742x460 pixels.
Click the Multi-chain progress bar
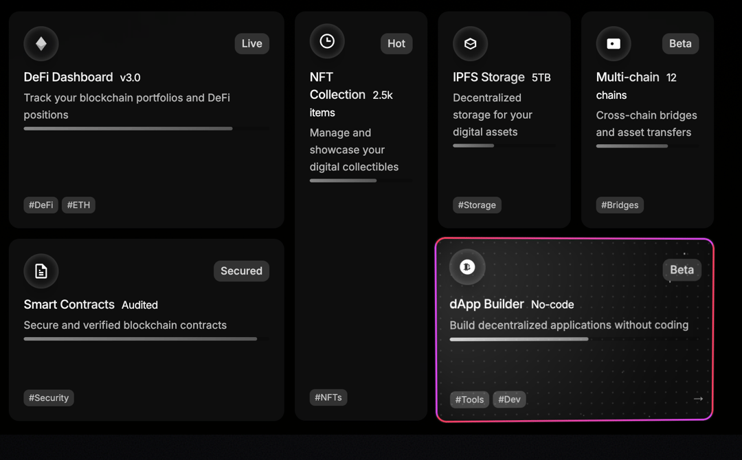point(647,146)
